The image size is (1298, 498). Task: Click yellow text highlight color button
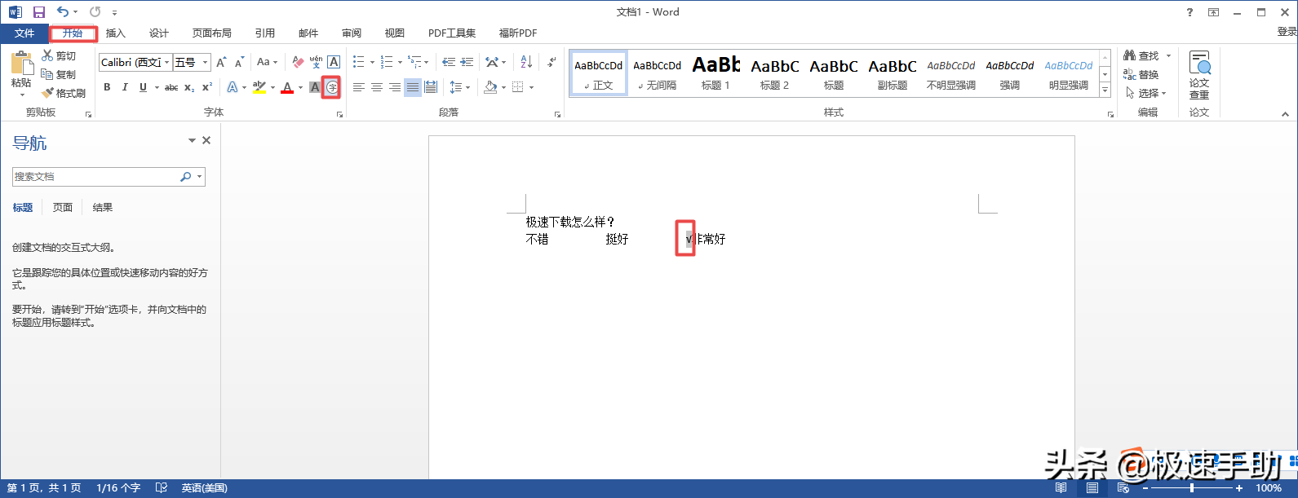click(259, 87)
